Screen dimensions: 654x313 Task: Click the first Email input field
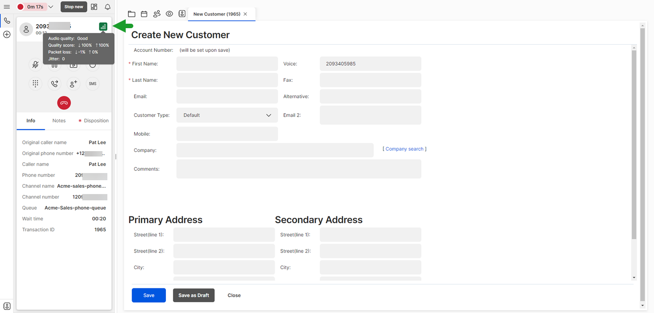point(227,97)
